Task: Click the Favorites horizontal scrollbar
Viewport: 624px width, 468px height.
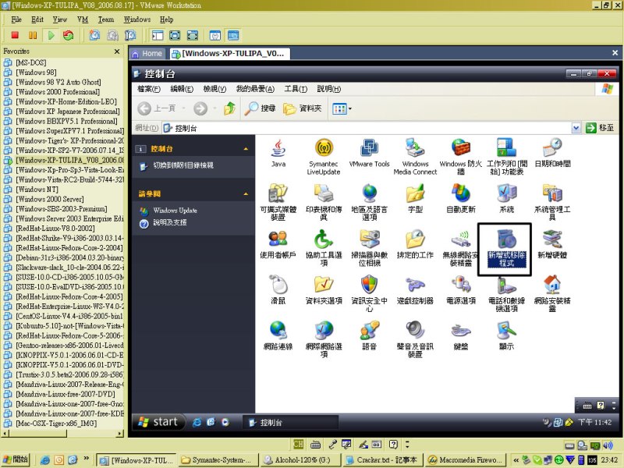Action: (63, 434)
